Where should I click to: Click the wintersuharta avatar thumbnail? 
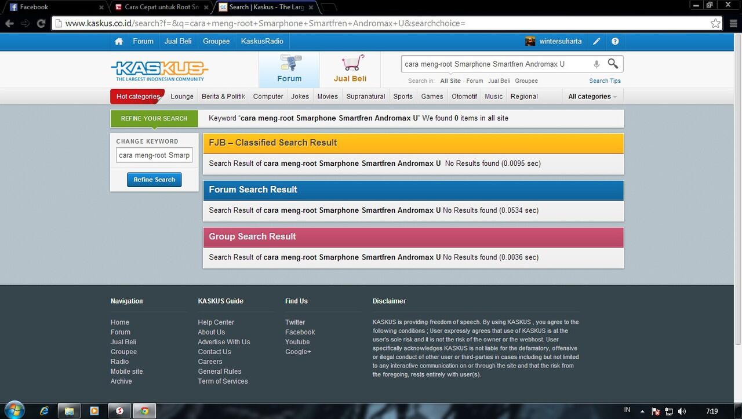tap(530, 41)
